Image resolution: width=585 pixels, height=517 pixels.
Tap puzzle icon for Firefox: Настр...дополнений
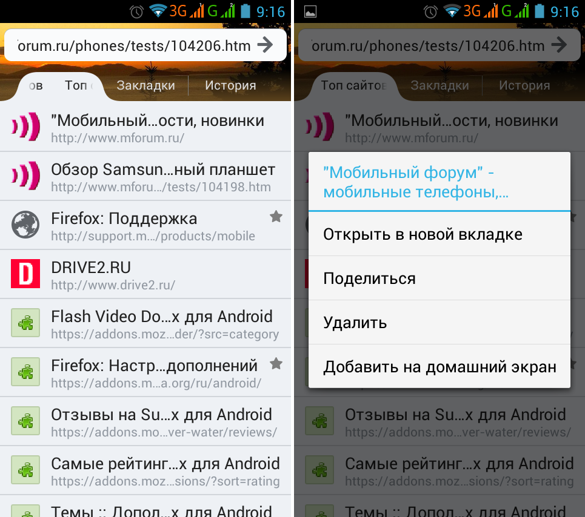(x=25, y=372)
